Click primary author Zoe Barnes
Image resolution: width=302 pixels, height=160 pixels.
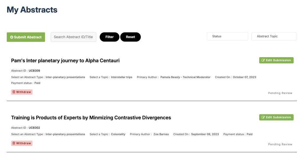click(x=161, y=134)
